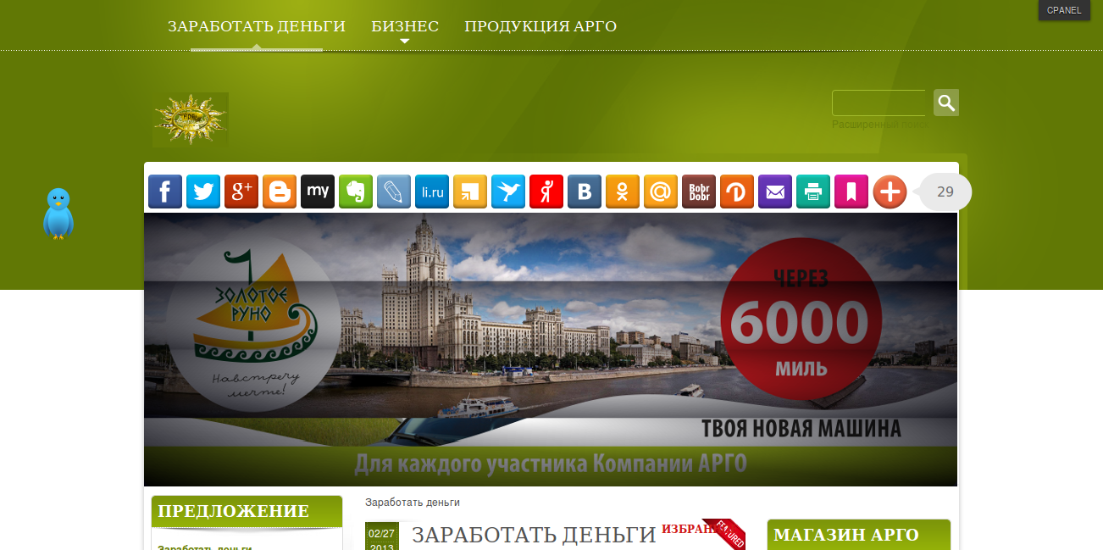Share to VKontakte

(585, 192)
